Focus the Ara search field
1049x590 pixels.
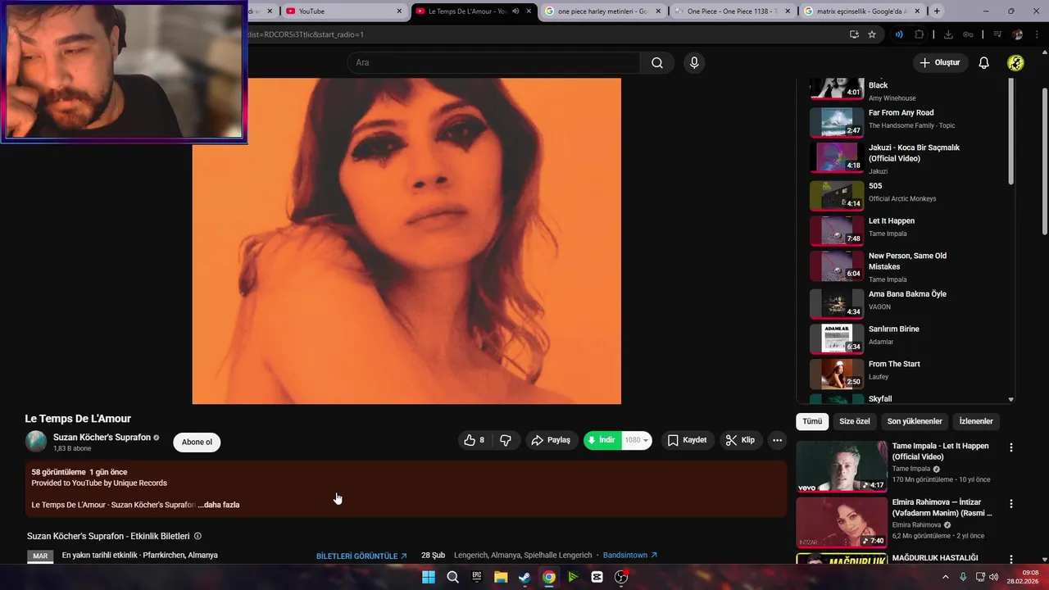coord(494,63)
